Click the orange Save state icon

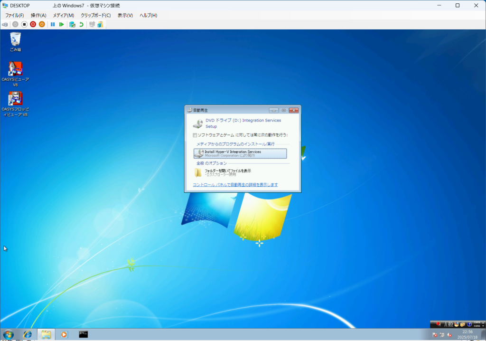click(42, 24)
